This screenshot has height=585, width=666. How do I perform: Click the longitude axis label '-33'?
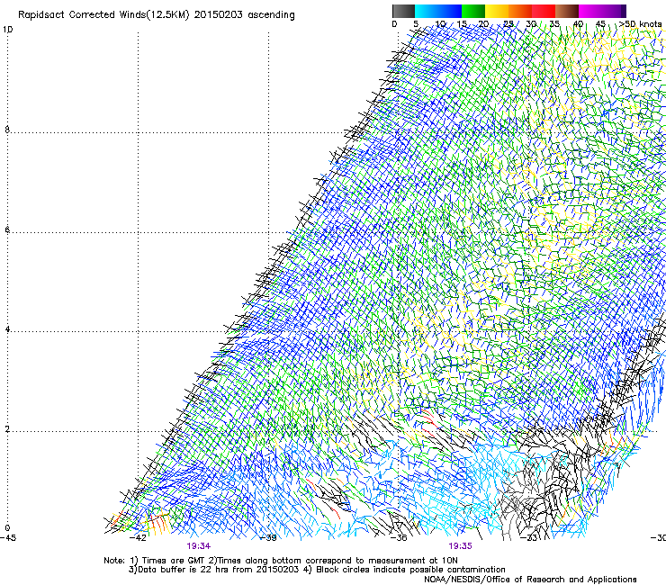click(x=529, y=538)
